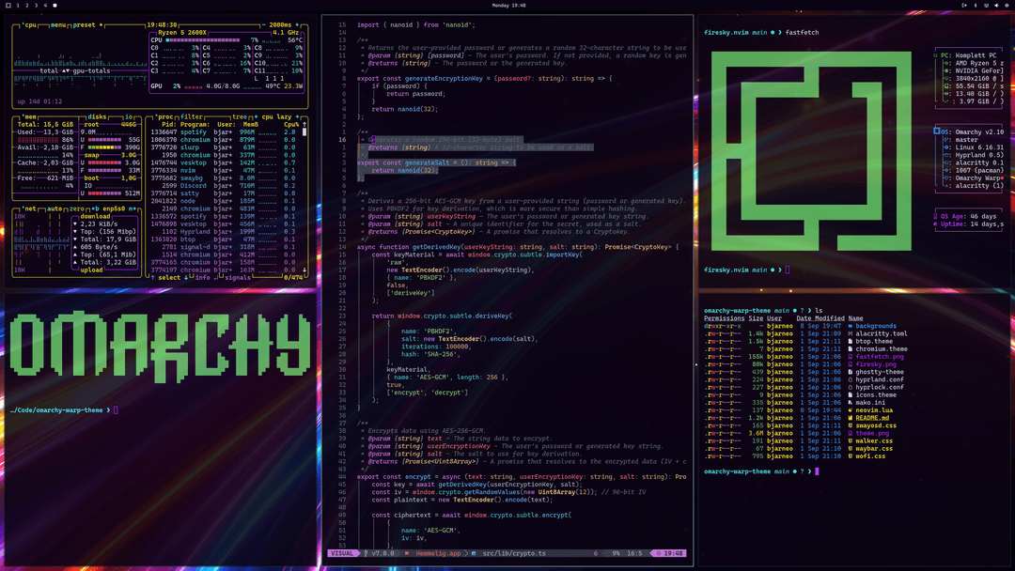This screenshot has width=1015, height=571.
Task: Toggle 'lazy' CPU sorting in the process panel
Action: coord(283,116)
